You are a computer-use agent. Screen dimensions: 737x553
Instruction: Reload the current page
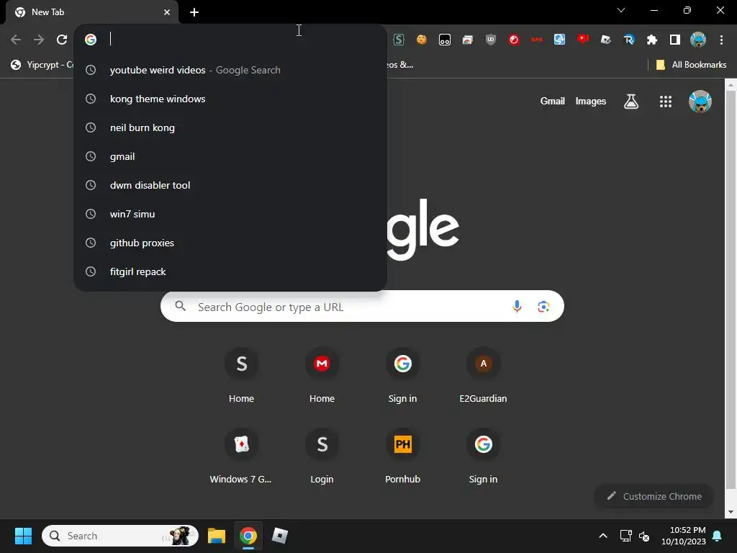62,40
